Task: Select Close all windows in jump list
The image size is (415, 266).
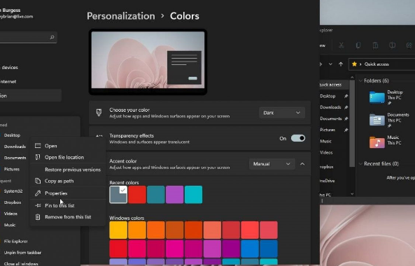Action: (21, 264)
